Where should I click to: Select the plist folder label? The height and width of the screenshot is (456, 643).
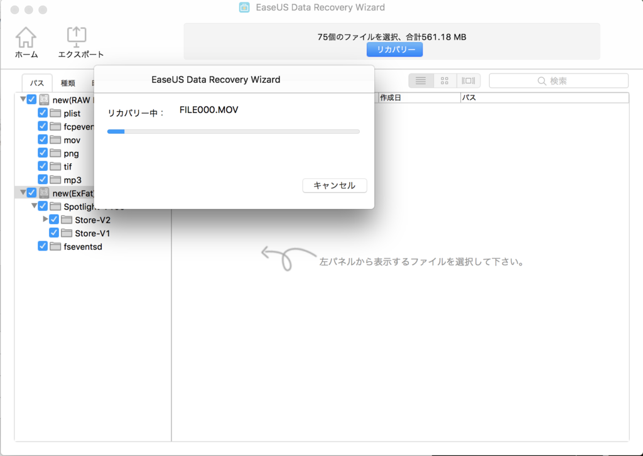pyautogui.click(x=72, y=114)
